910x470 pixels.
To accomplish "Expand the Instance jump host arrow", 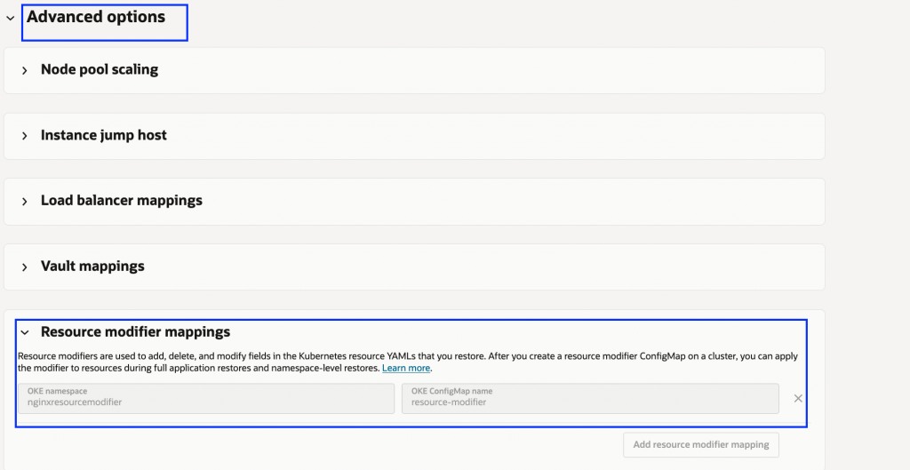I will [25, 136].
